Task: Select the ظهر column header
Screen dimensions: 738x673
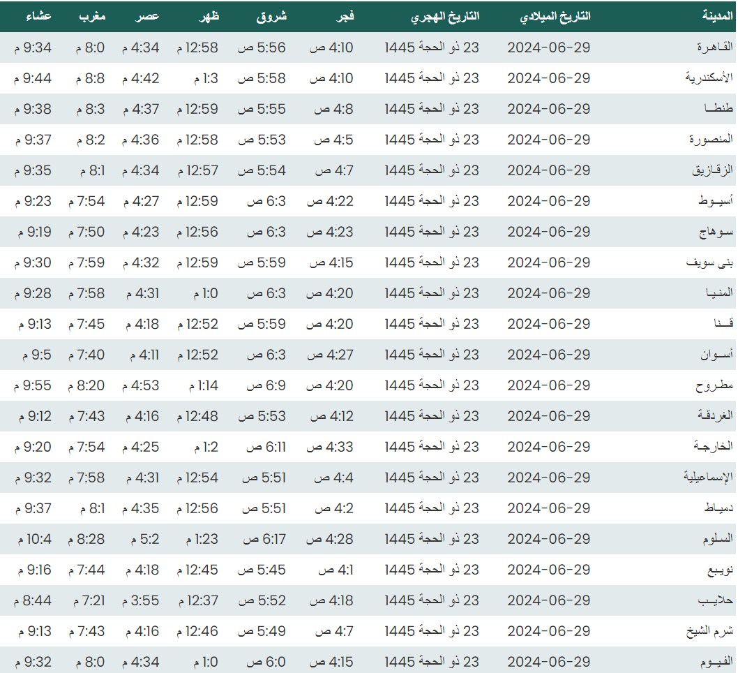Action: click(x=210, y=16)
